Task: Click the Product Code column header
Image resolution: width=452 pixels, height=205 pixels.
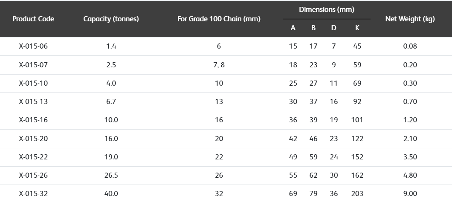Action: tap(33, 19)
